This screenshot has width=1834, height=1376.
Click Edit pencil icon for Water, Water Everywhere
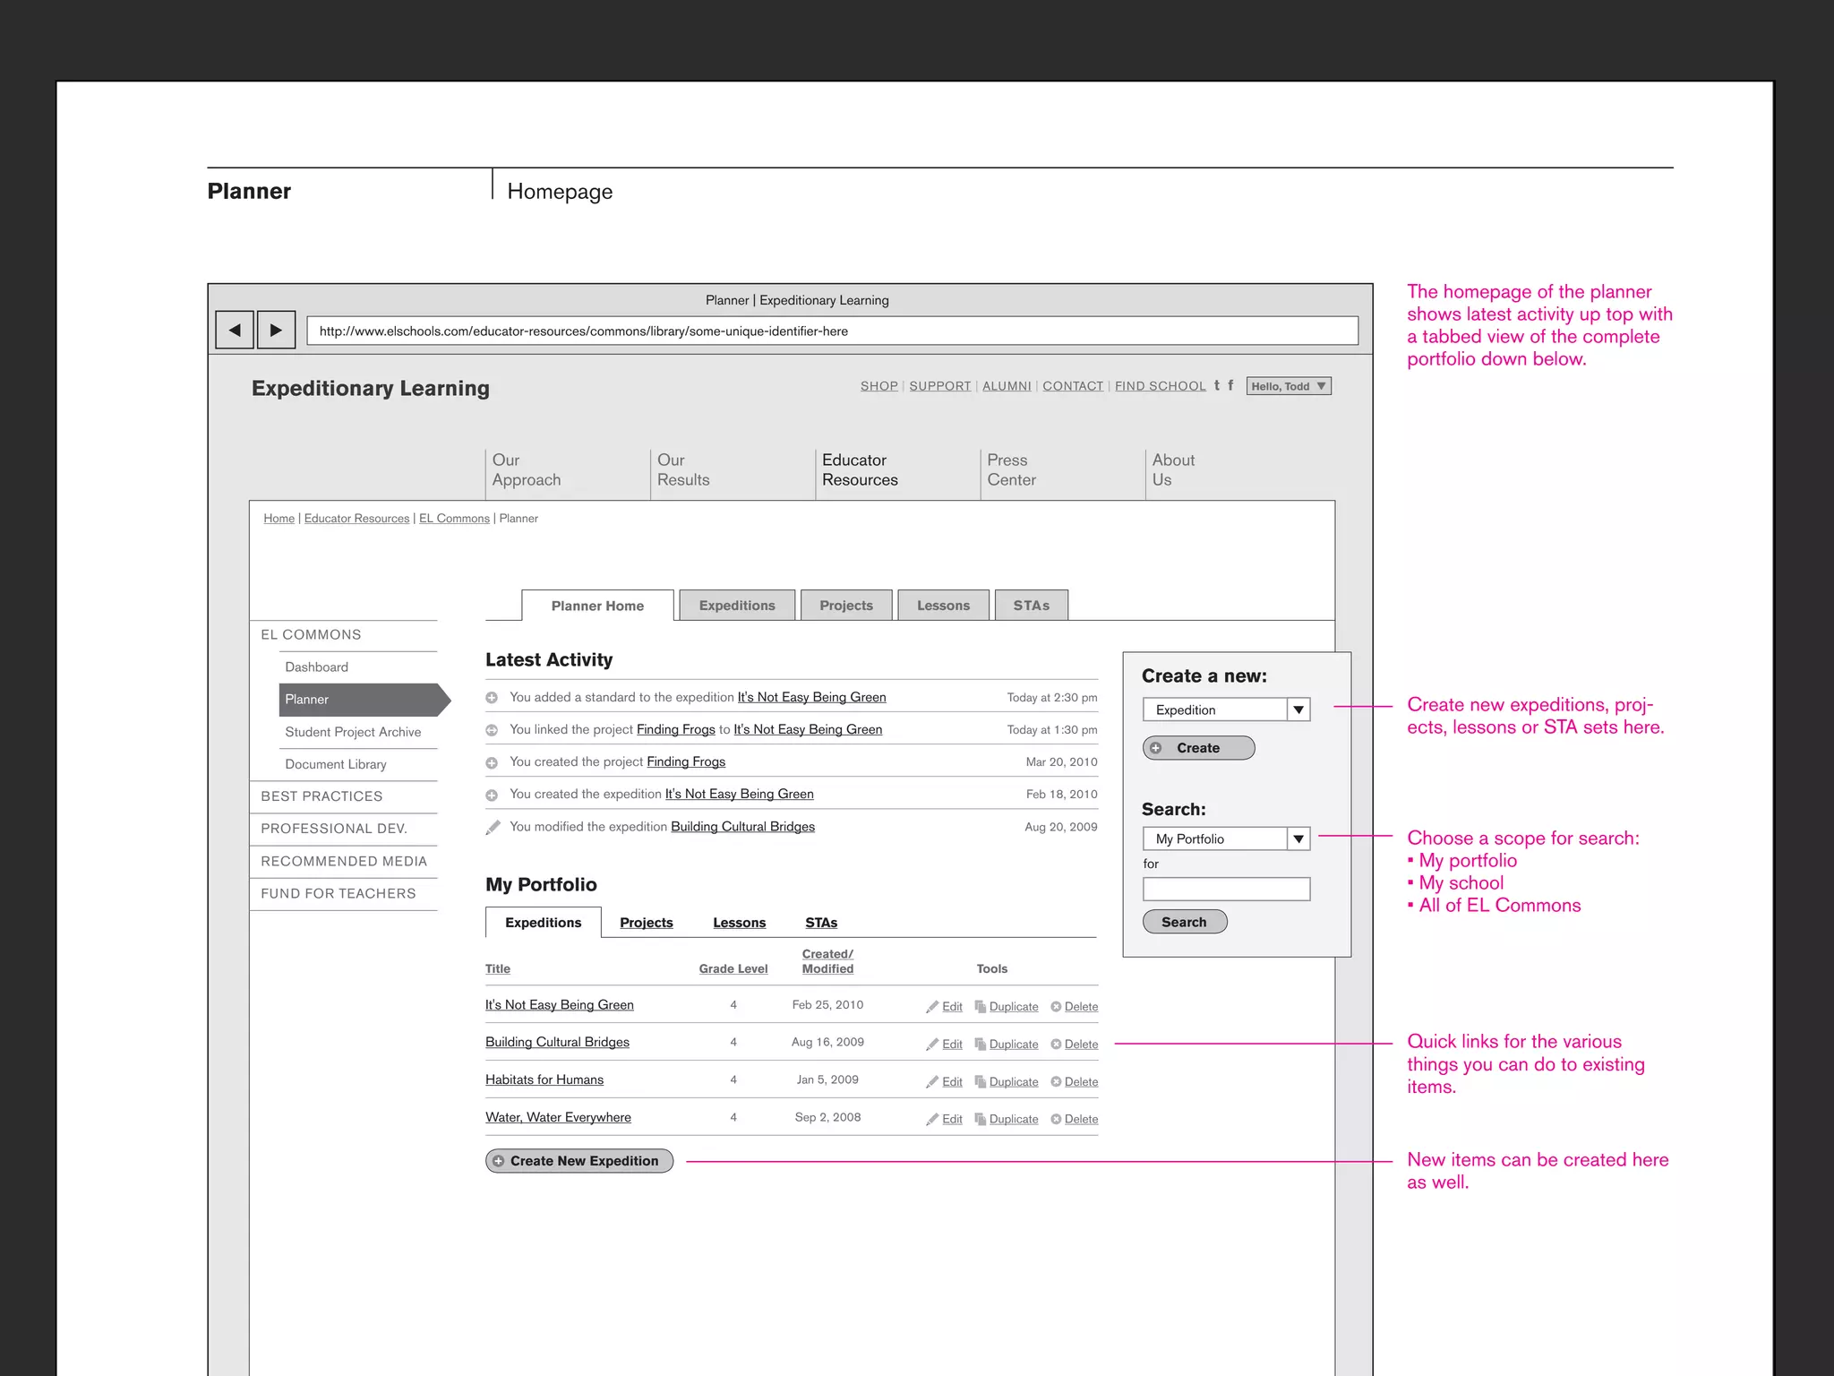[x=932, y=1120]
